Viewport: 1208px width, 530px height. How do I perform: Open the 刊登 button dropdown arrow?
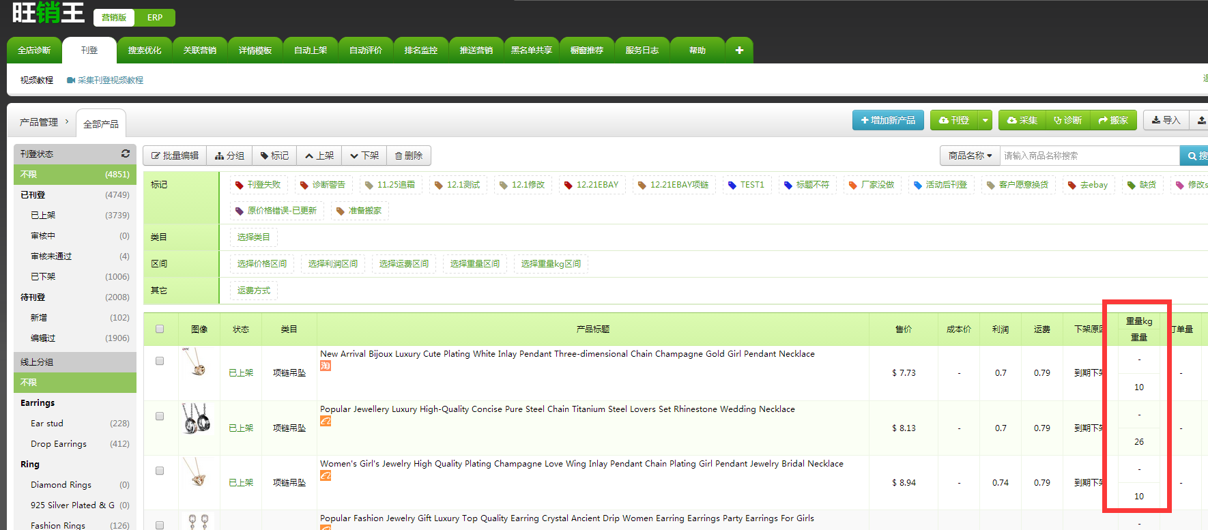pyautogui.click(x=985, y=120)
